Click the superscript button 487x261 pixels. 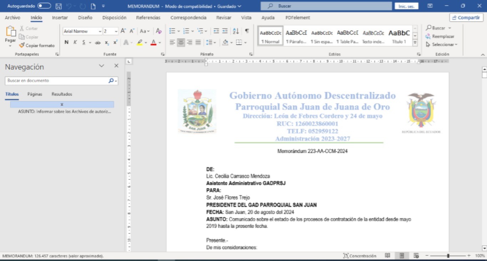[x=115, y=42]
